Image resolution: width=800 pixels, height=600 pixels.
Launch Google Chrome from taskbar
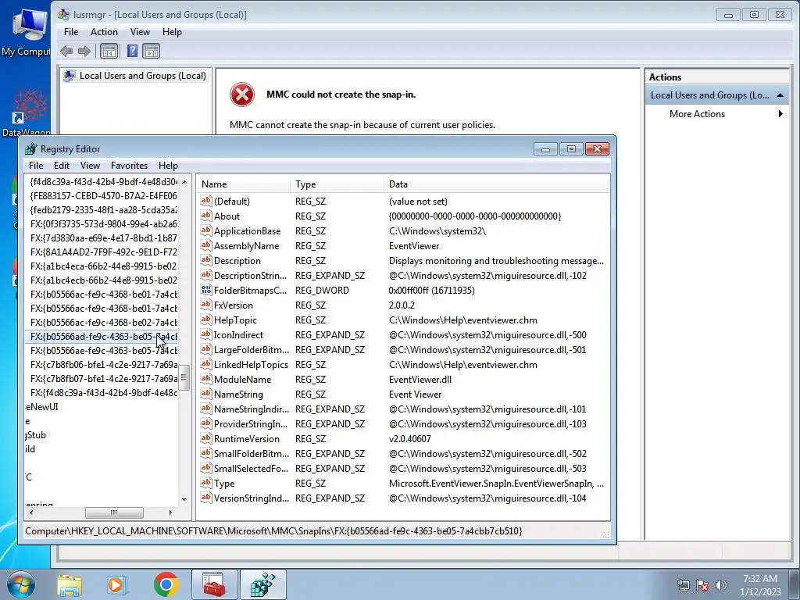tap(166, 584)
